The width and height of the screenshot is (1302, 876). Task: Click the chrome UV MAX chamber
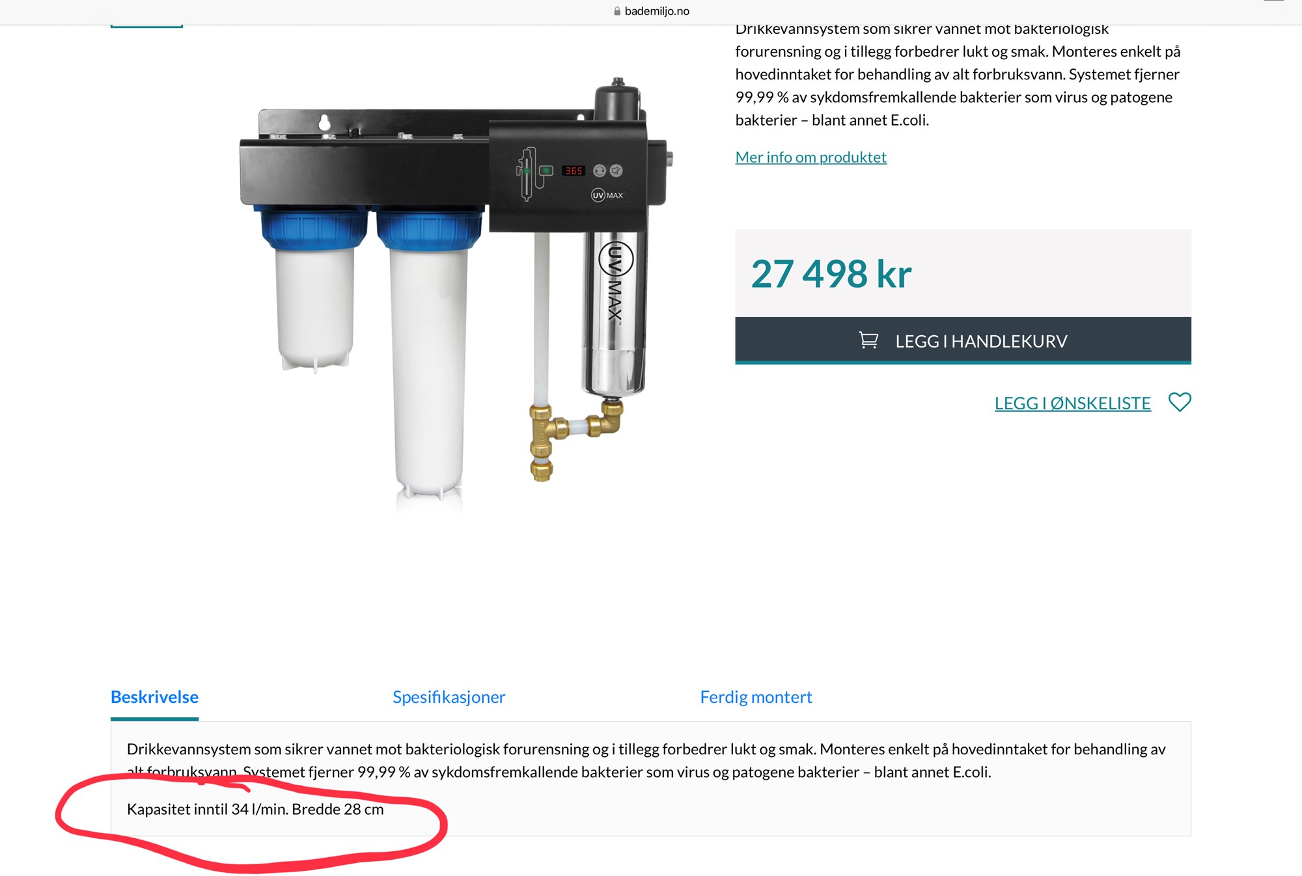615,312
